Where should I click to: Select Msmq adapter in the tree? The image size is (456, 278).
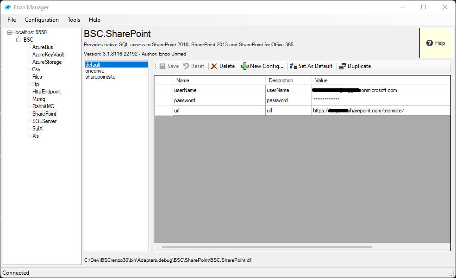39,99
